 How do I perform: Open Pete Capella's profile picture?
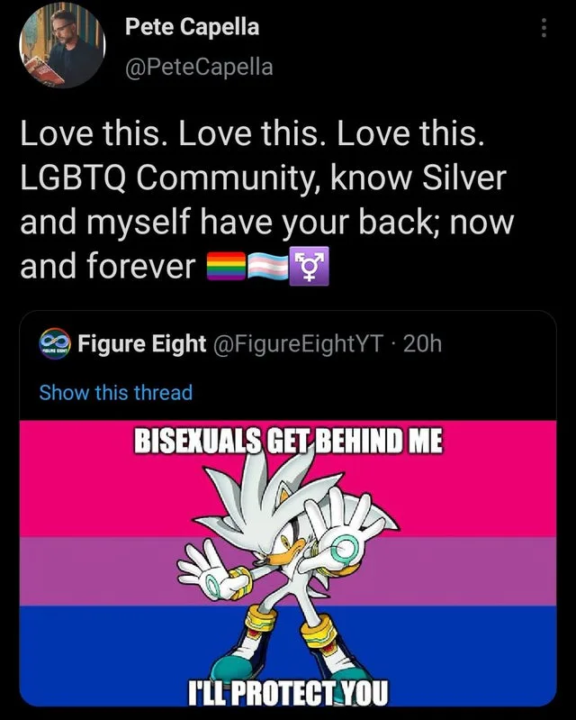point(62,45)
